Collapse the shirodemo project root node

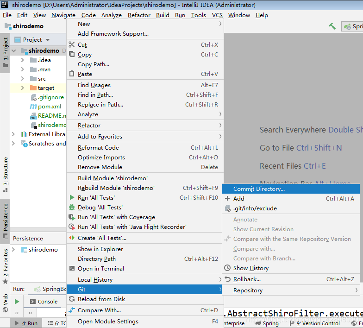[14, 50]
